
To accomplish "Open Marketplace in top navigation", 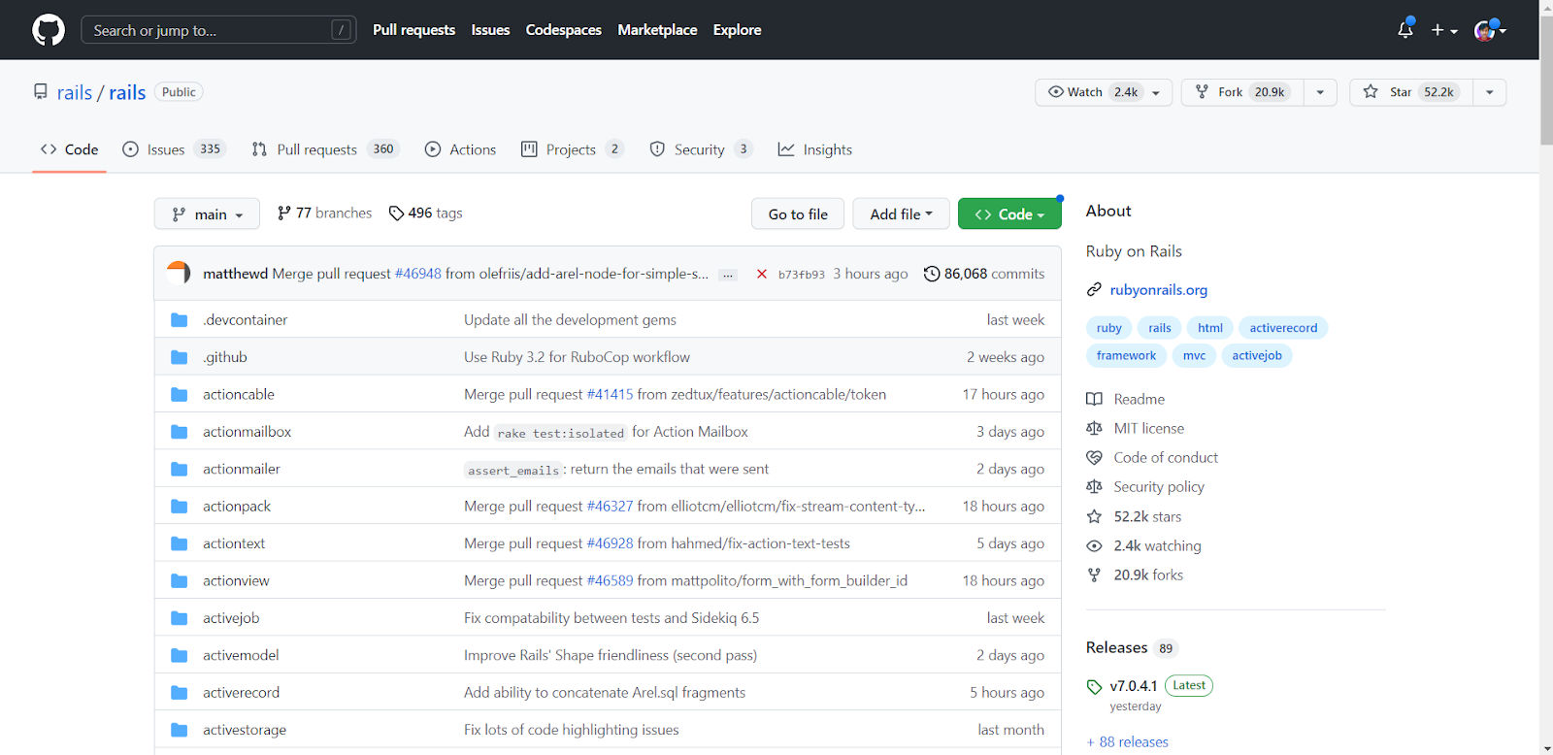I will (657, 30).
